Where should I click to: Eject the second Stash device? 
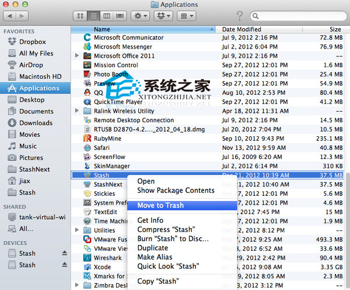point(65,265)
